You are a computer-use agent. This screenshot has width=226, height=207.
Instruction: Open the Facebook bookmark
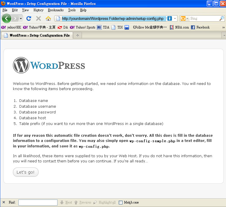200,27
